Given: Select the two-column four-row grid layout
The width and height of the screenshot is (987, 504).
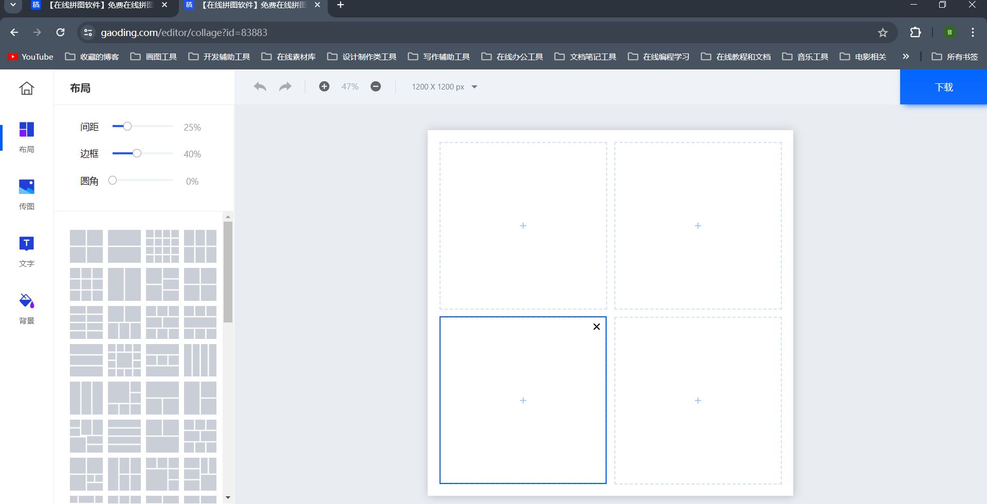Looking at the screenshot, I should pyautogui.click(x=86, y=322).
